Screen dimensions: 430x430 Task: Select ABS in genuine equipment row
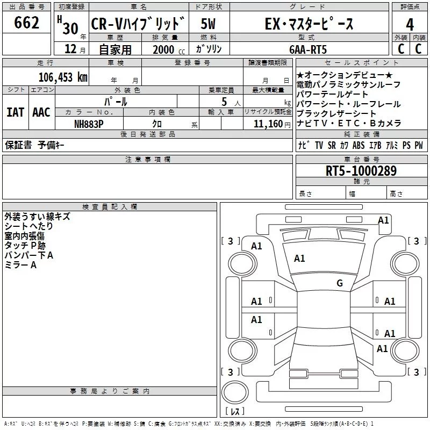359,145
